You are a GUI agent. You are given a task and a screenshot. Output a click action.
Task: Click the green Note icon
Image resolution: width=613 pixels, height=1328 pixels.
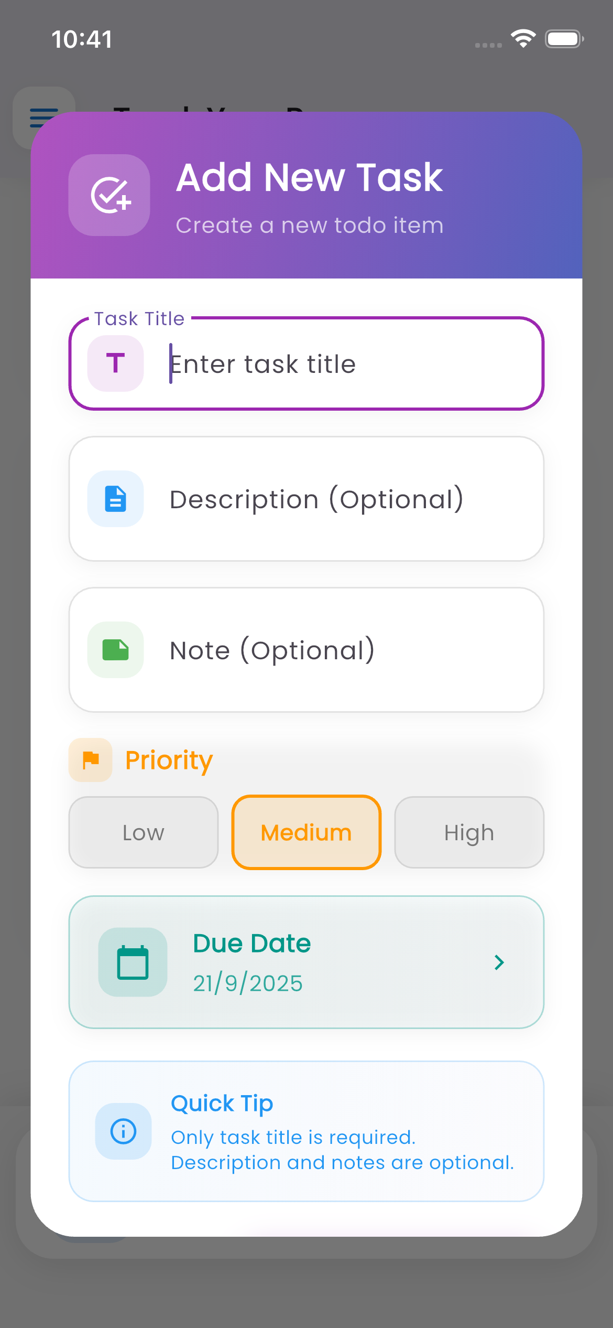[115, 649]
